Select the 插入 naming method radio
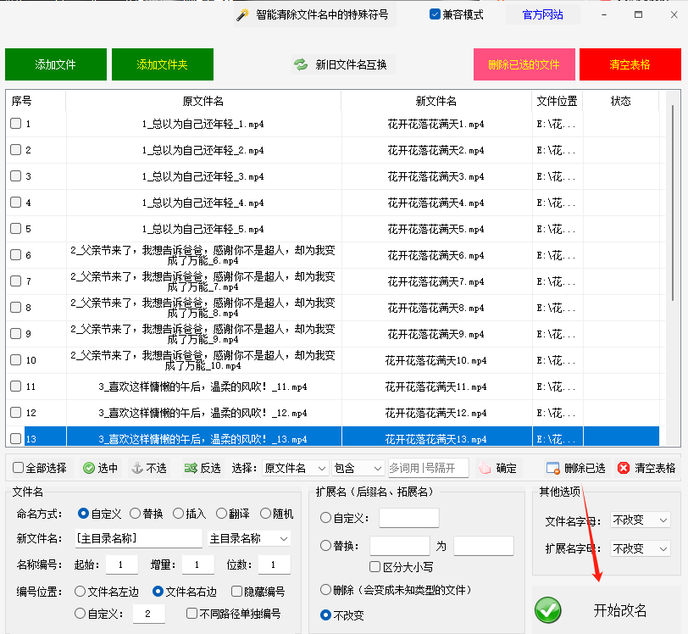 tap(178, 514)
